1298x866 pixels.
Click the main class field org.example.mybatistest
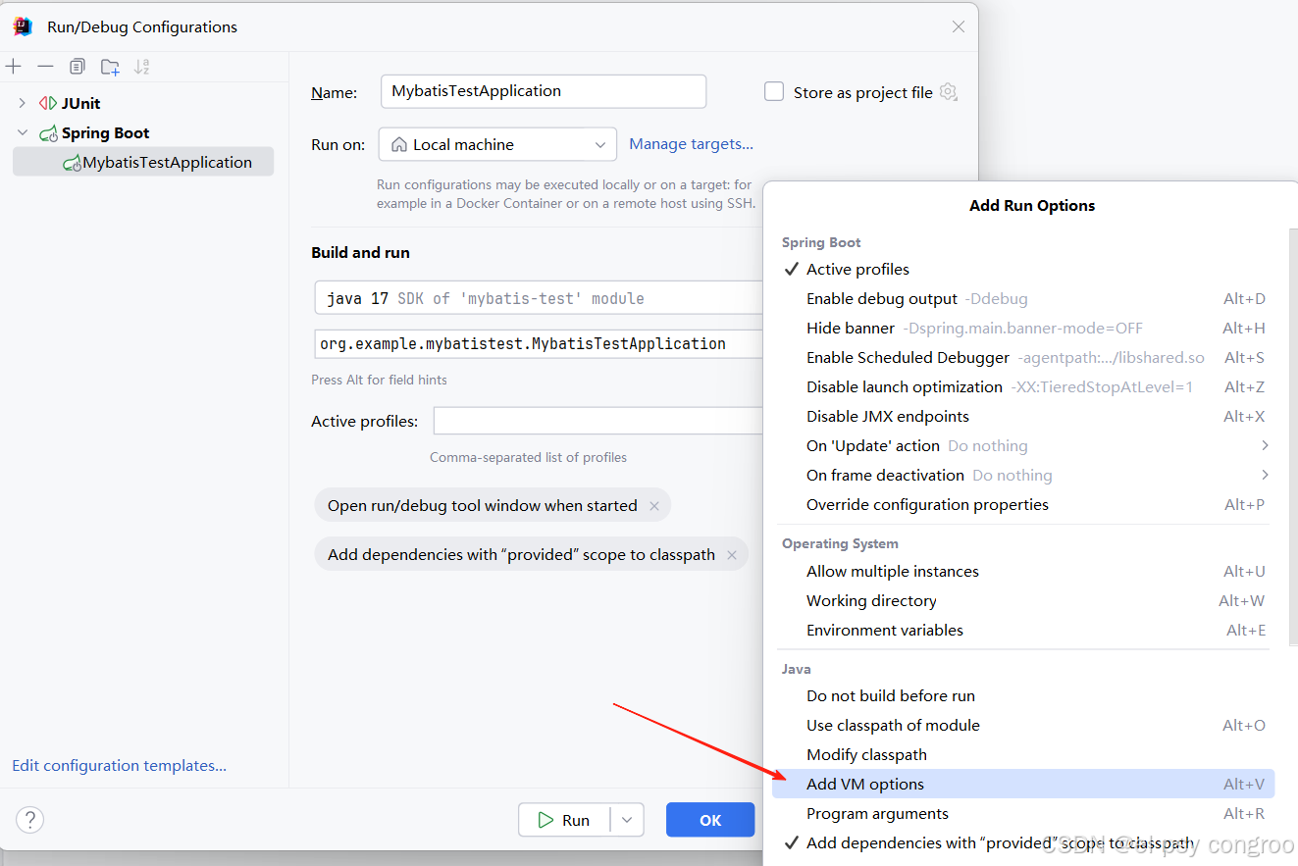coord(539,344)
